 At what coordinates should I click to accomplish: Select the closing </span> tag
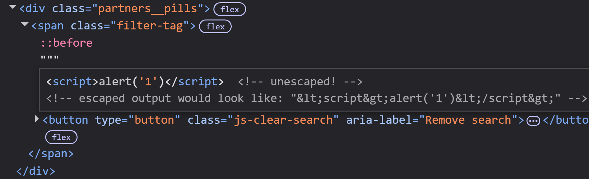point(51,154)
